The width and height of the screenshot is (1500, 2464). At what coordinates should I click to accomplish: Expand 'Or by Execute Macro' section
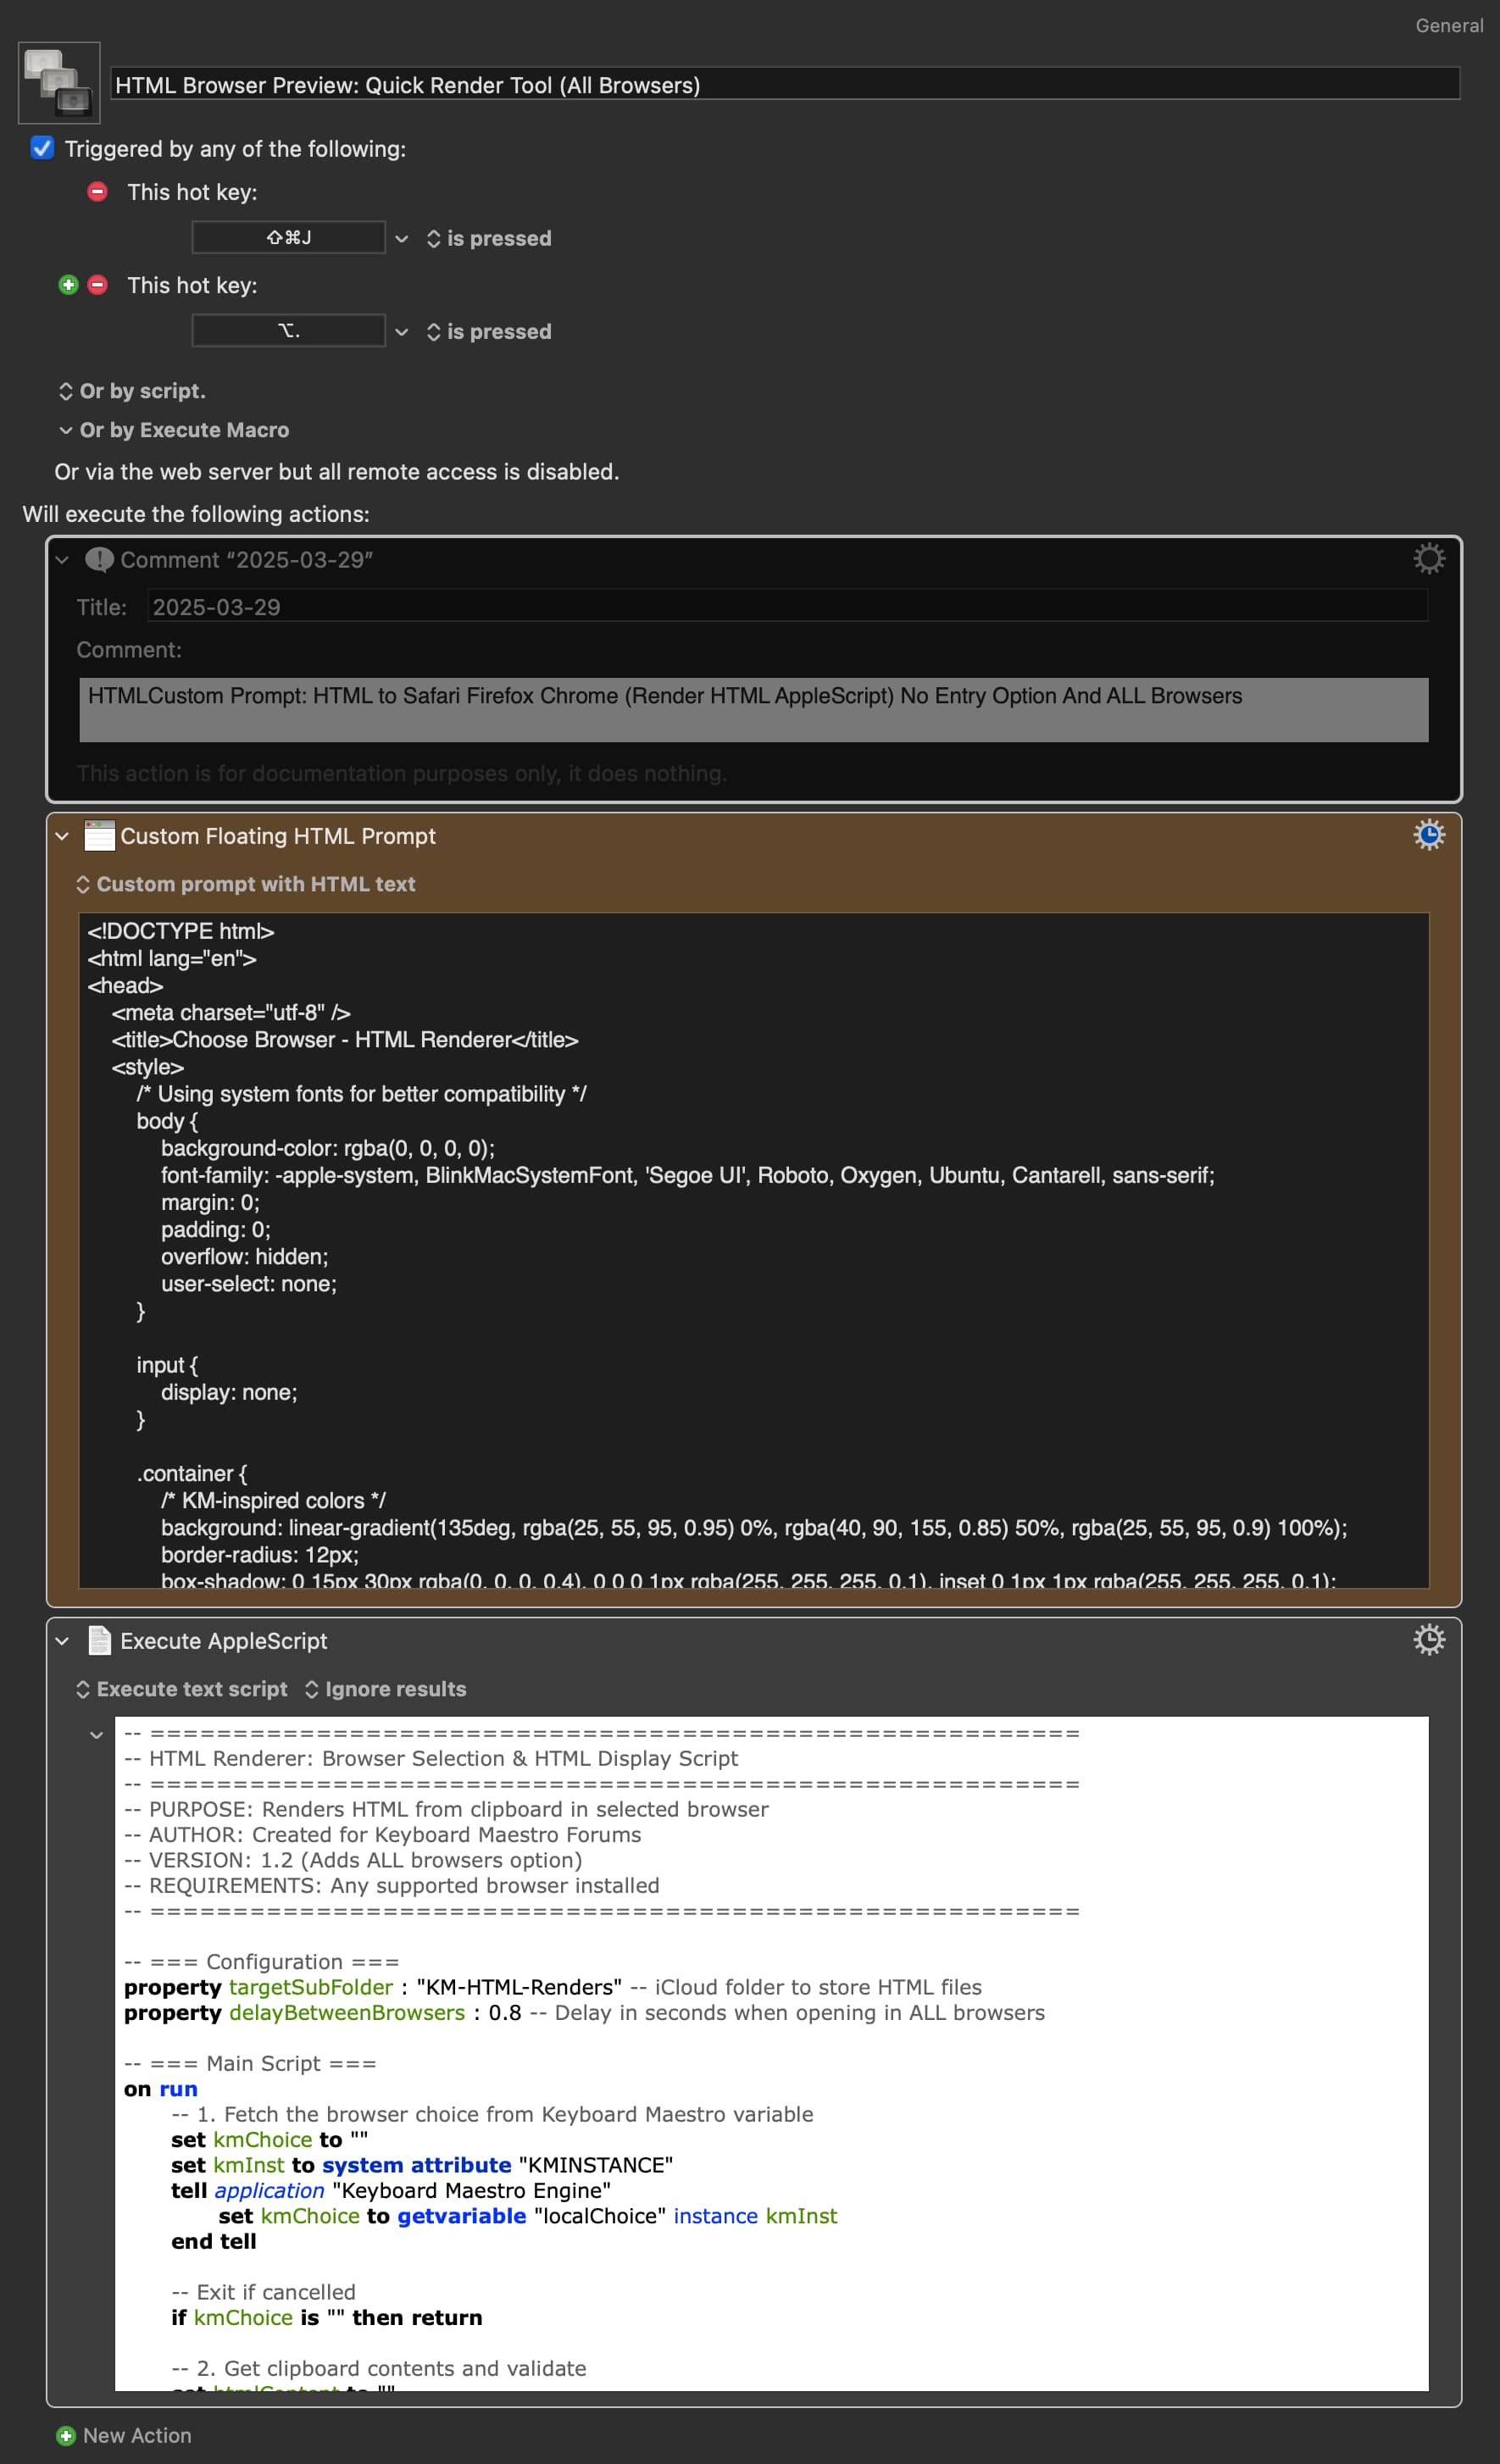point(174,430)
